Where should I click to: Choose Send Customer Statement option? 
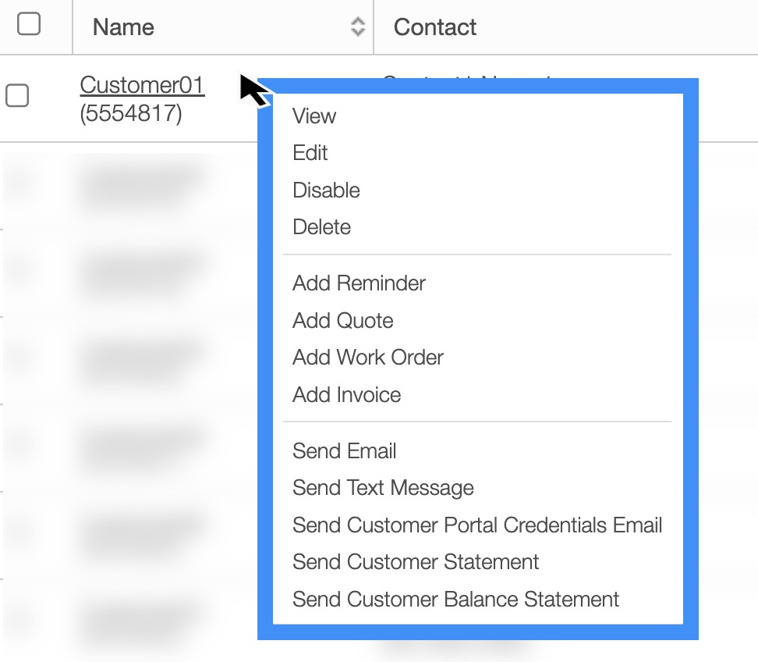point(416,562)
